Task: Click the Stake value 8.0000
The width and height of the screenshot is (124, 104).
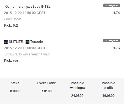Action: click(15, 91)
